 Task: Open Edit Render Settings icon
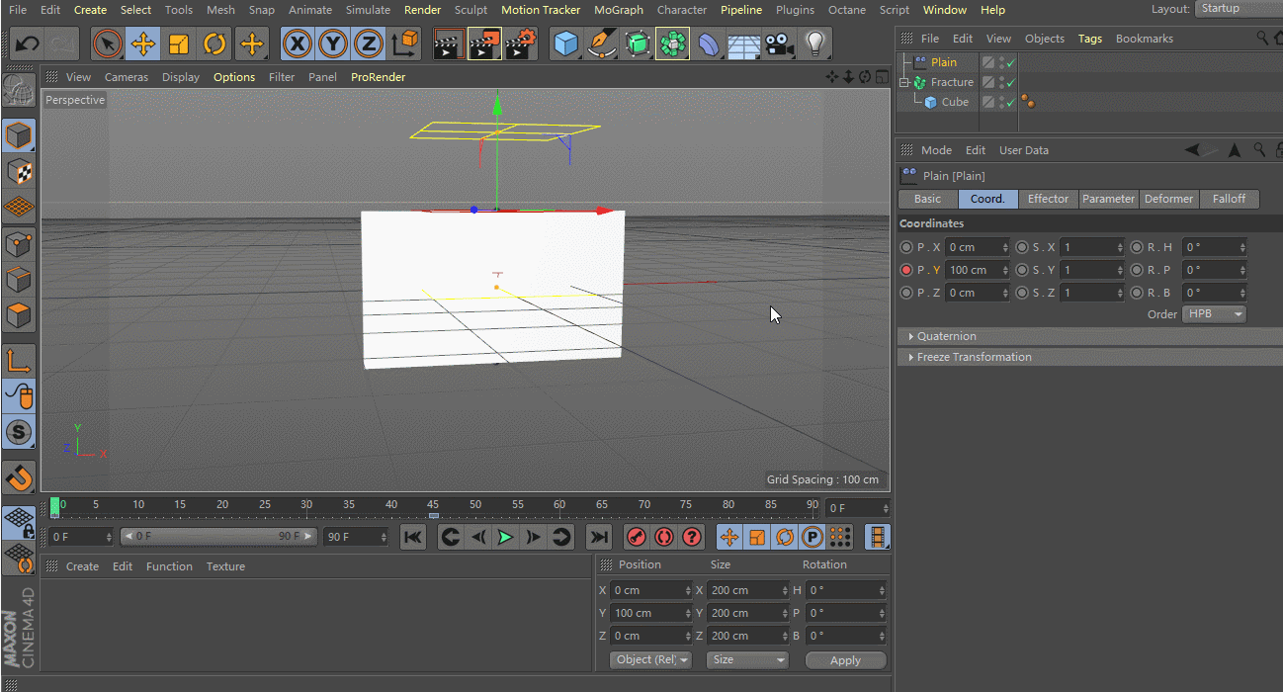(x=521, y=44)
